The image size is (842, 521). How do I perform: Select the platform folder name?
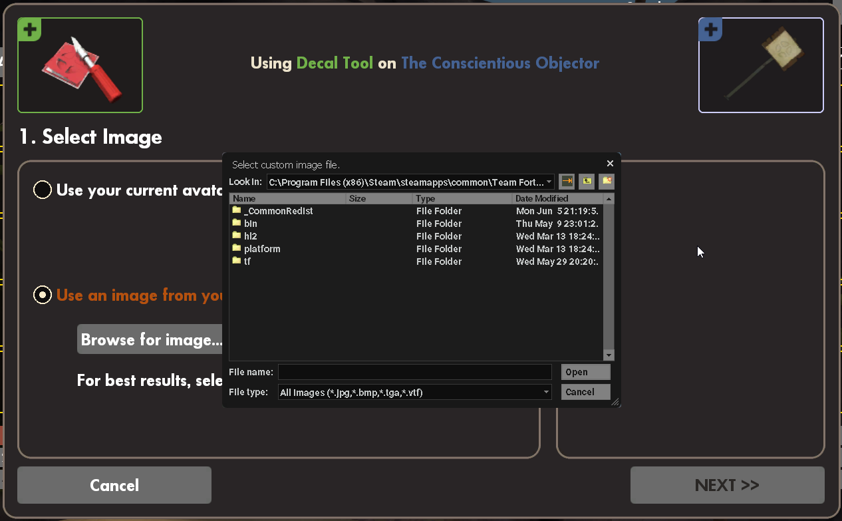pos(262,249)
